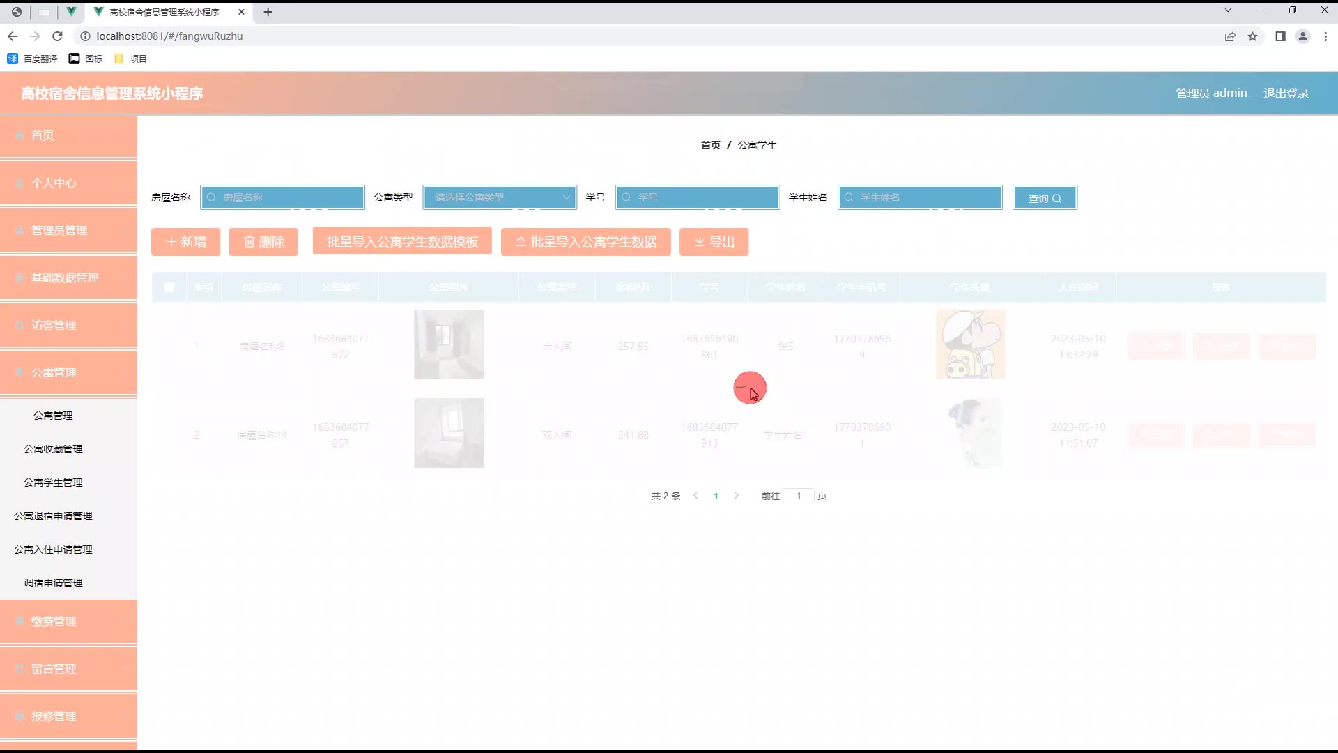Click the 学生姓名 search input field
This screenshot has height=753, width=1338.
pos(920,197)
